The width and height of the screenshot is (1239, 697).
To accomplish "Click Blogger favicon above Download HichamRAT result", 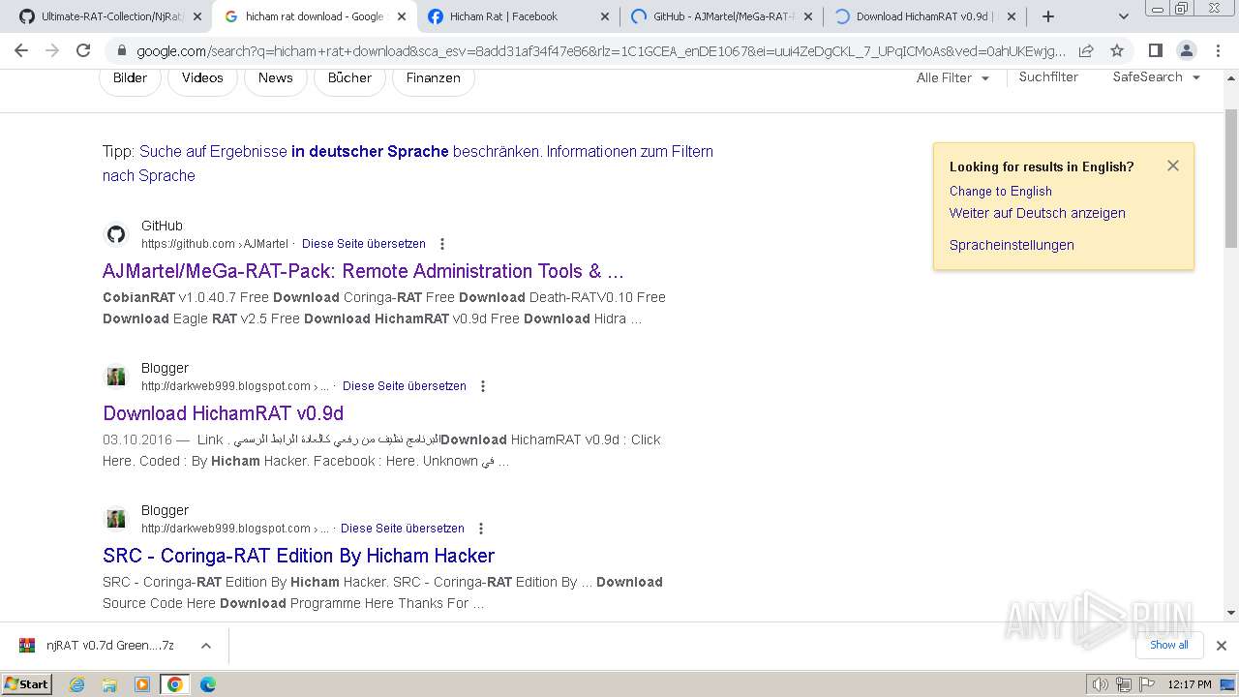I will coord(116,377).
